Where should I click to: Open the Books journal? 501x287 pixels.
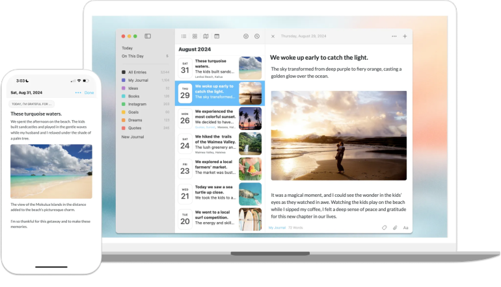[x=145, y=96]
